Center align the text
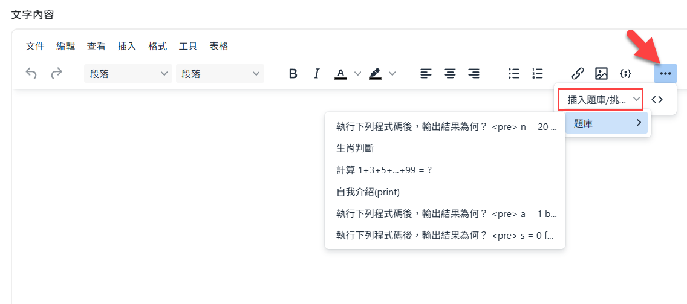This screenshot has height=304, width=687. 450,74
